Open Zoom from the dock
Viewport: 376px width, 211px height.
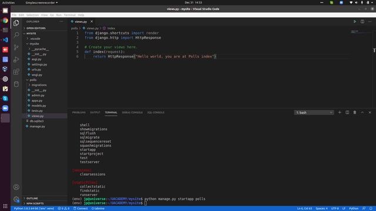5,108
